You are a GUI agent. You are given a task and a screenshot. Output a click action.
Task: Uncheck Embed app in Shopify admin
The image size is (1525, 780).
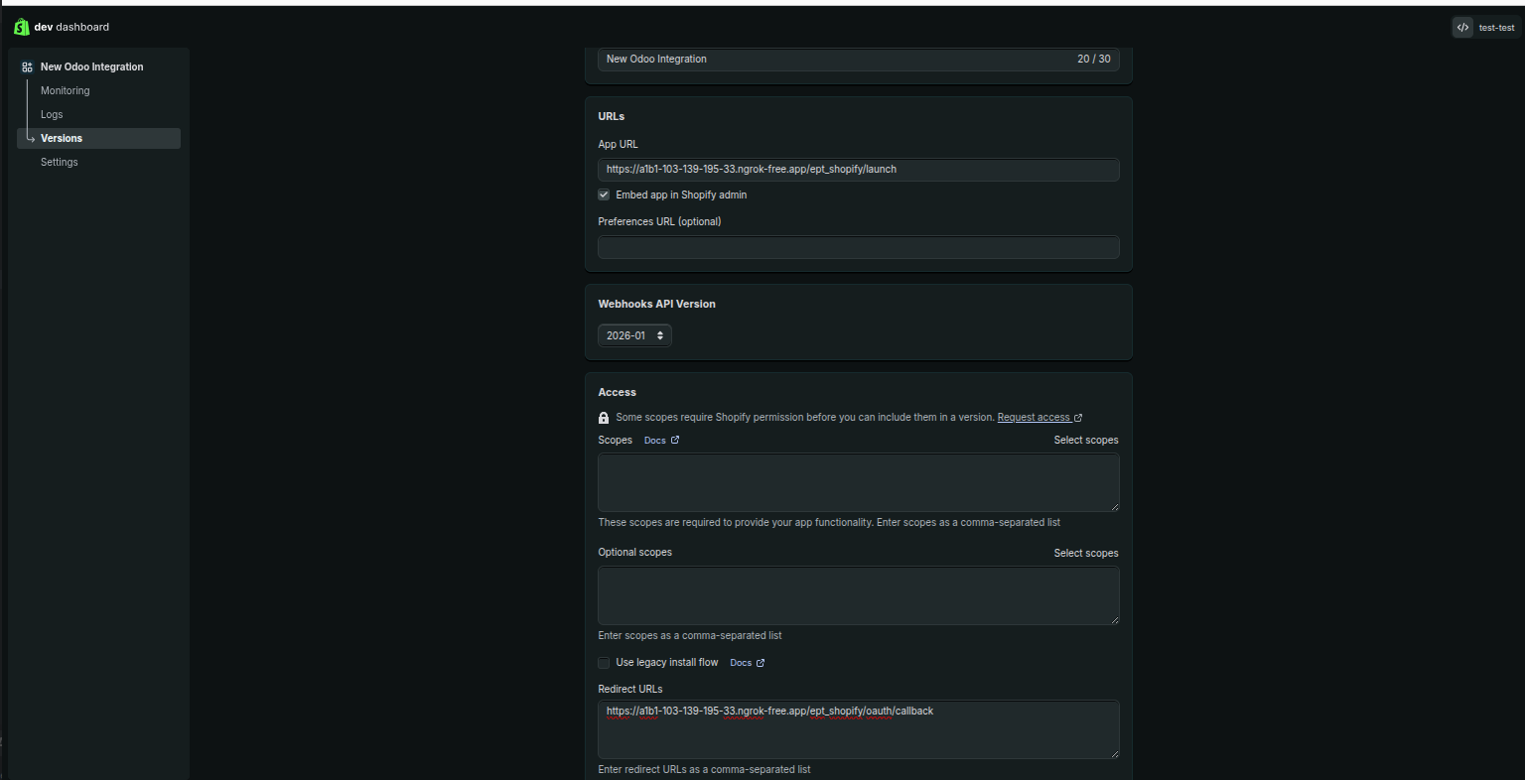click(604, 195)
